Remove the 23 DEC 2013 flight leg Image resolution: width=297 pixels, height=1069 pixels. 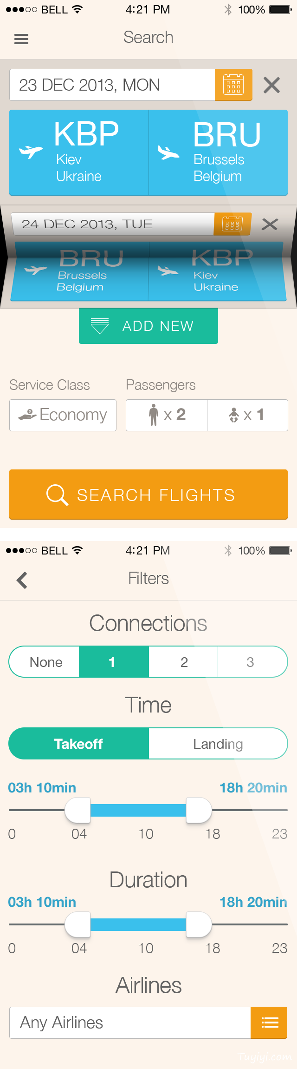pyautogui.click(x=271, y=85)
